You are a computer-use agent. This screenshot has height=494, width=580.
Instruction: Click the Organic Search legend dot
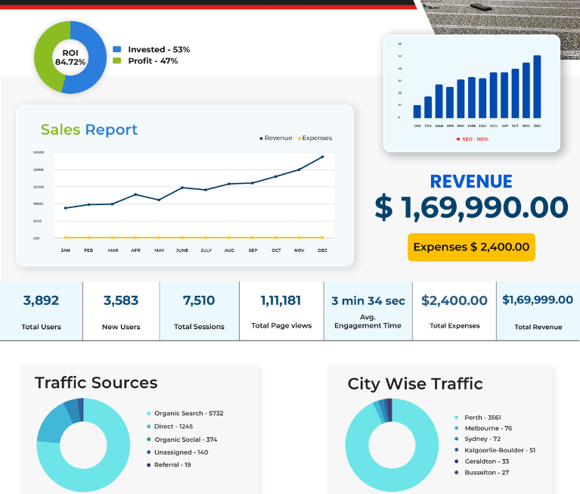149,413
